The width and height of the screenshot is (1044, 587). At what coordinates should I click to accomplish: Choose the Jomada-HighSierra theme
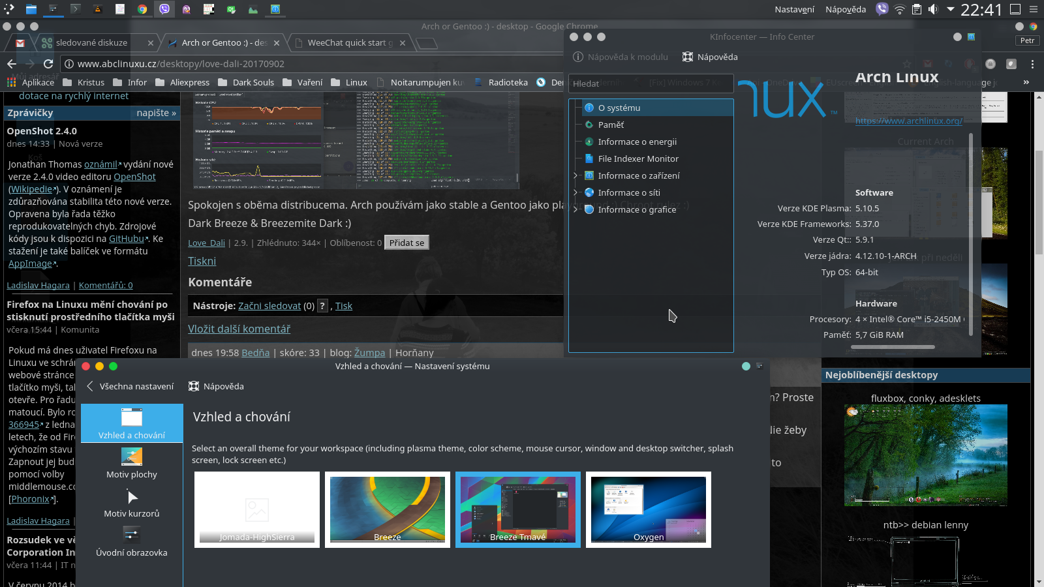257,509
